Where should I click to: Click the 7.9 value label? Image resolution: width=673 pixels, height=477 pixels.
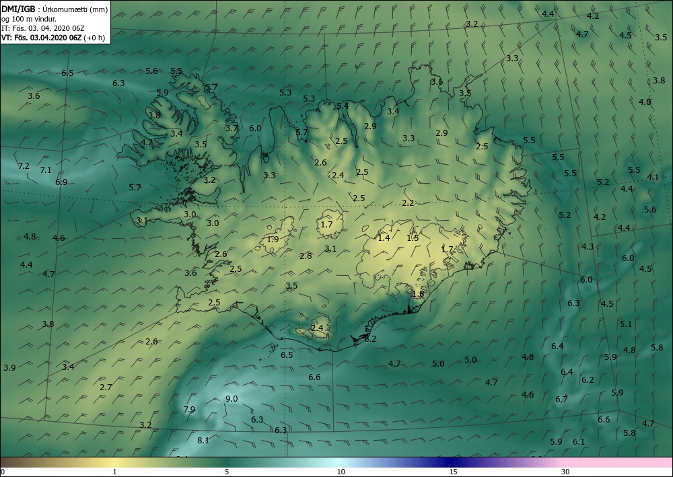click(189, 409)
